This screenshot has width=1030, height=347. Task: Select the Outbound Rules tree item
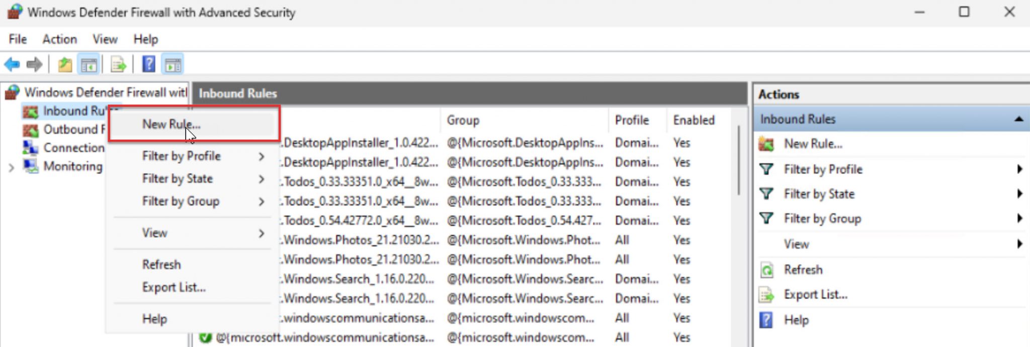click(x=73, y=130)
